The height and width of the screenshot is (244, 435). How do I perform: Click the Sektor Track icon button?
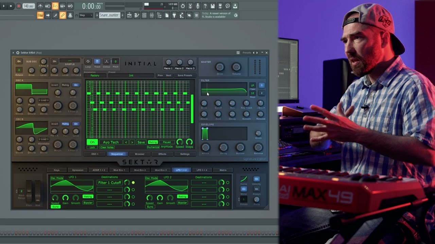pos(97,61)
